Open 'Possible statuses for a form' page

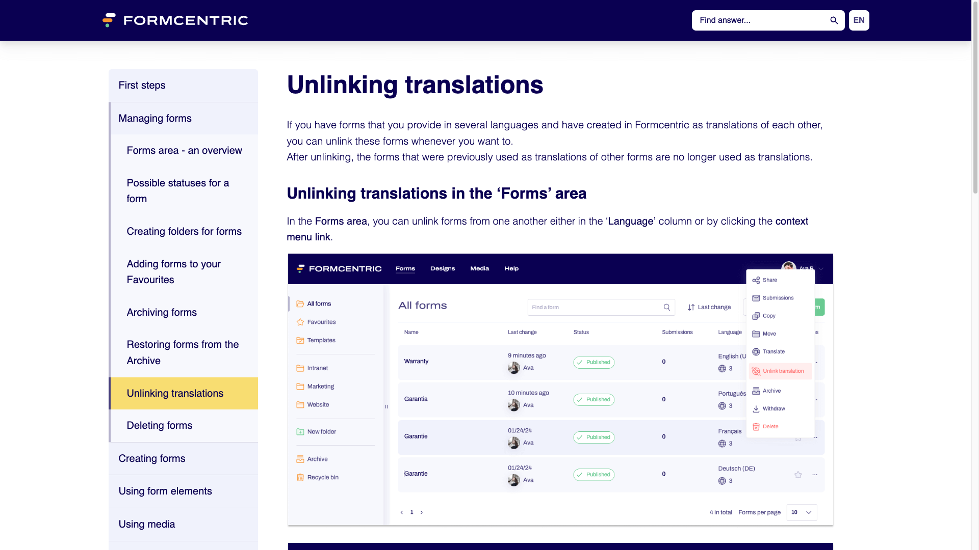[184, 191]
